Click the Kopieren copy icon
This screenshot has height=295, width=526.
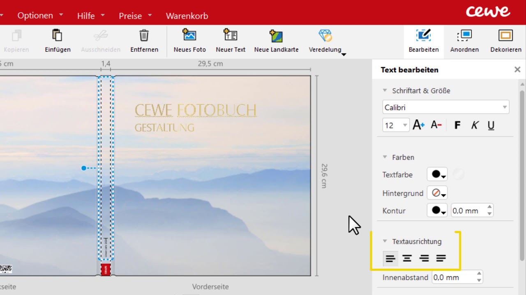click(16, 35)
